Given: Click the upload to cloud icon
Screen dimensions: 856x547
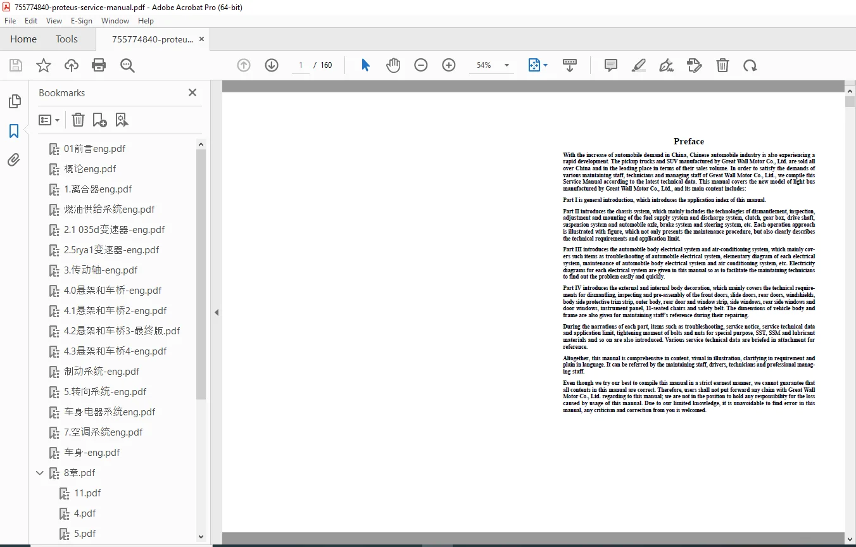Looking at the screenshot, I should [72, 65].
